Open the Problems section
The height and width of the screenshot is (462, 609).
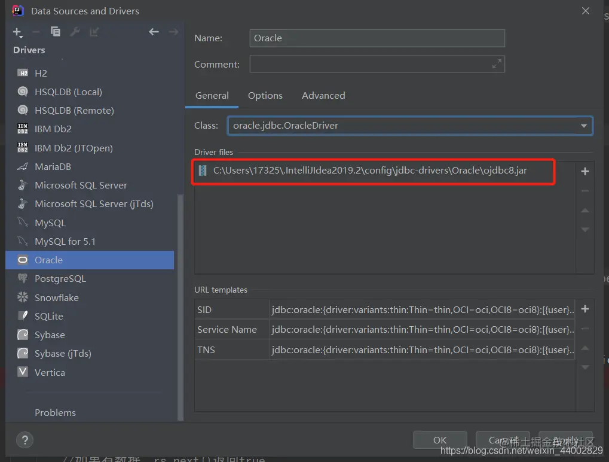coord(55,412)
